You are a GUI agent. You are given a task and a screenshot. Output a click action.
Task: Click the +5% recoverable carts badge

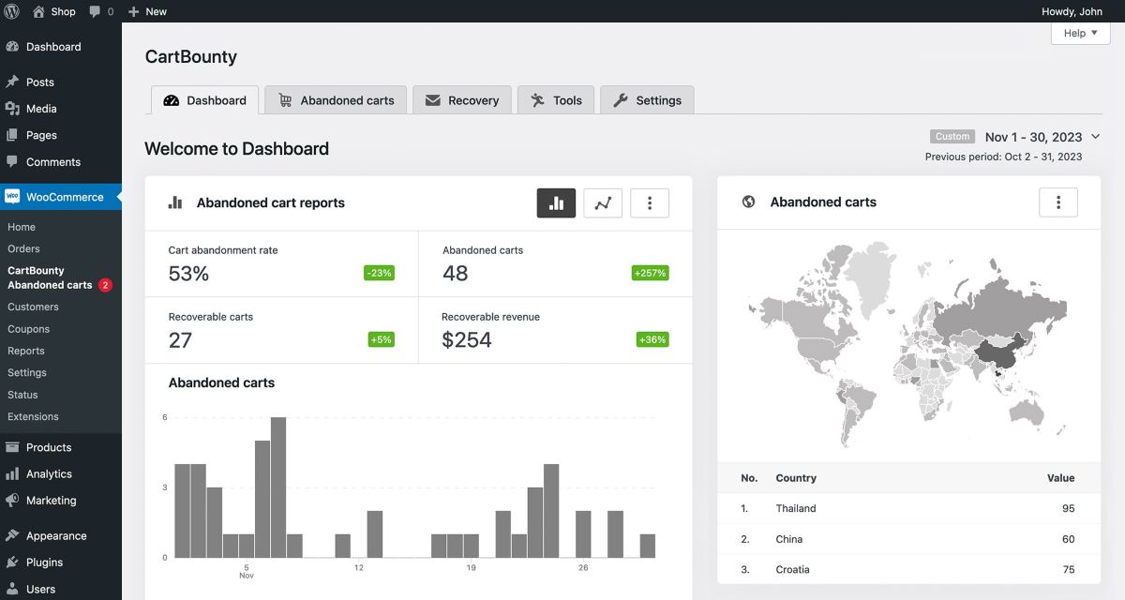tap(381, 339)
